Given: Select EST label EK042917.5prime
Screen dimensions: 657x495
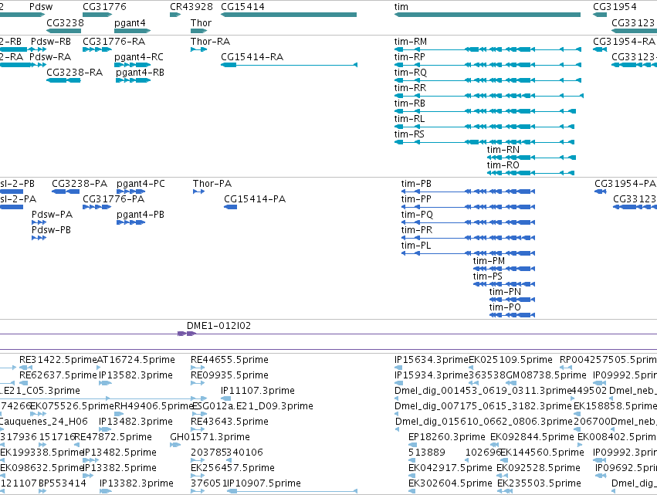Looking at the screenshot, I should (x=450, y=468).
